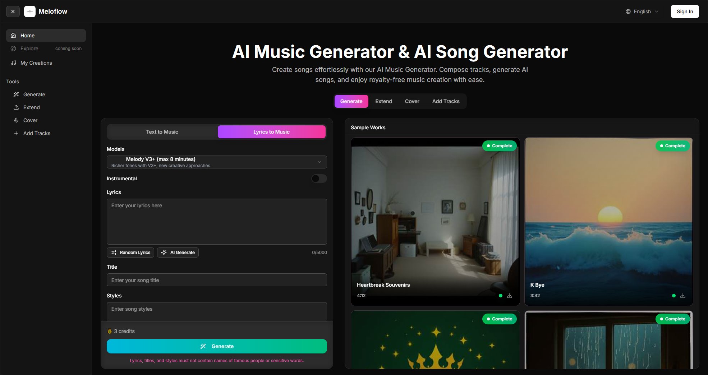Click the song Styles input field

coord(217,312)
